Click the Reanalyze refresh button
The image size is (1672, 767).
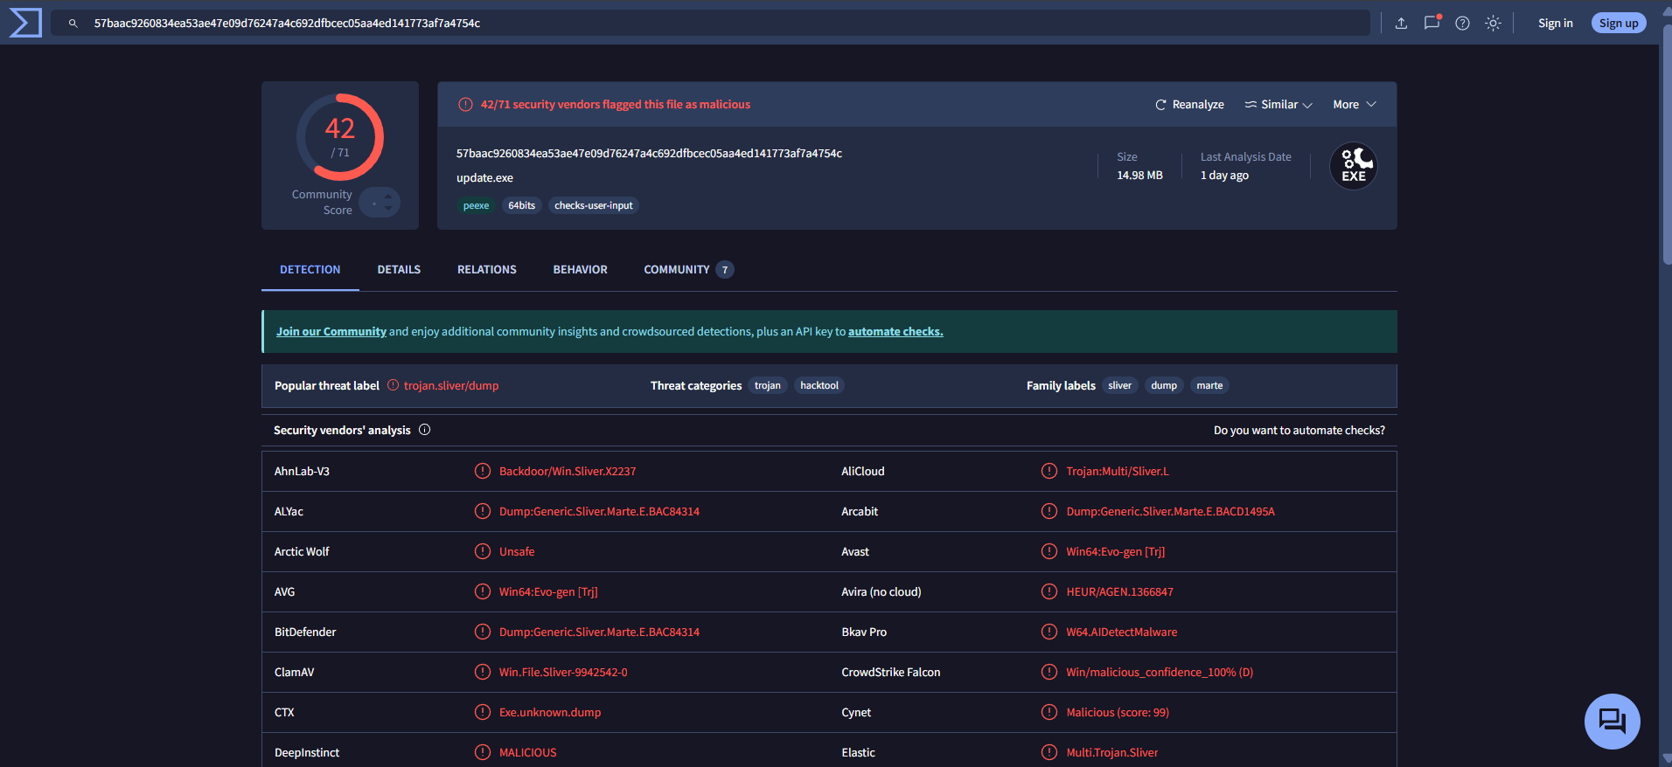click(1189, 105)
